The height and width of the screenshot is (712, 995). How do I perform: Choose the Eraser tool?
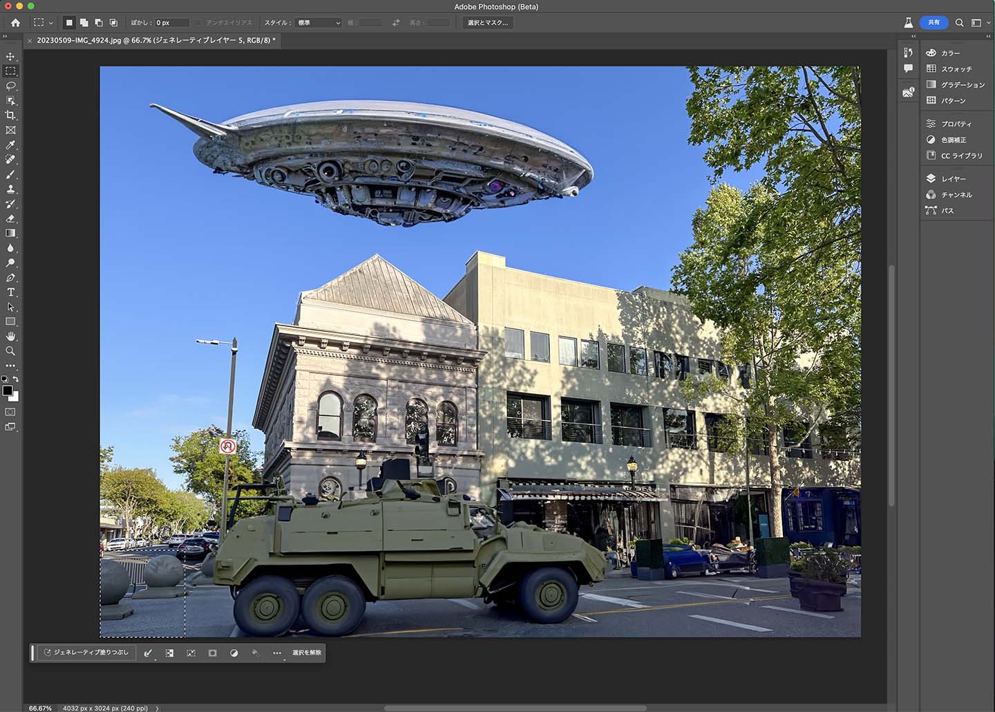pos(10,218)
